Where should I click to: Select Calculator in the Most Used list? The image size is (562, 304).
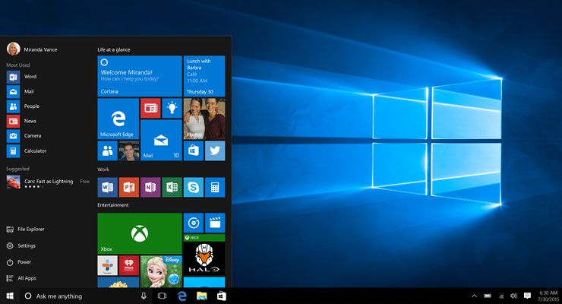point(35,150)
